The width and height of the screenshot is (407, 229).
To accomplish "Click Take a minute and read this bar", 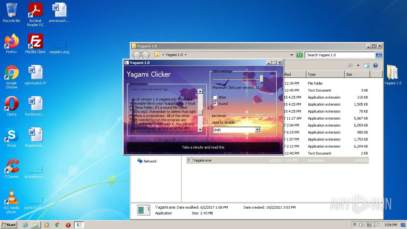I will point(203,147).
